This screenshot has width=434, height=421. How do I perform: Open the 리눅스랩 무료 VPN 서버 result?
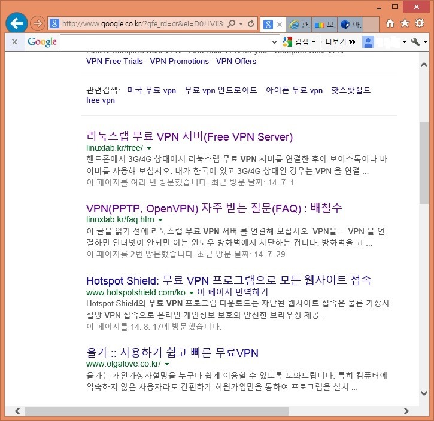point(189,136)
